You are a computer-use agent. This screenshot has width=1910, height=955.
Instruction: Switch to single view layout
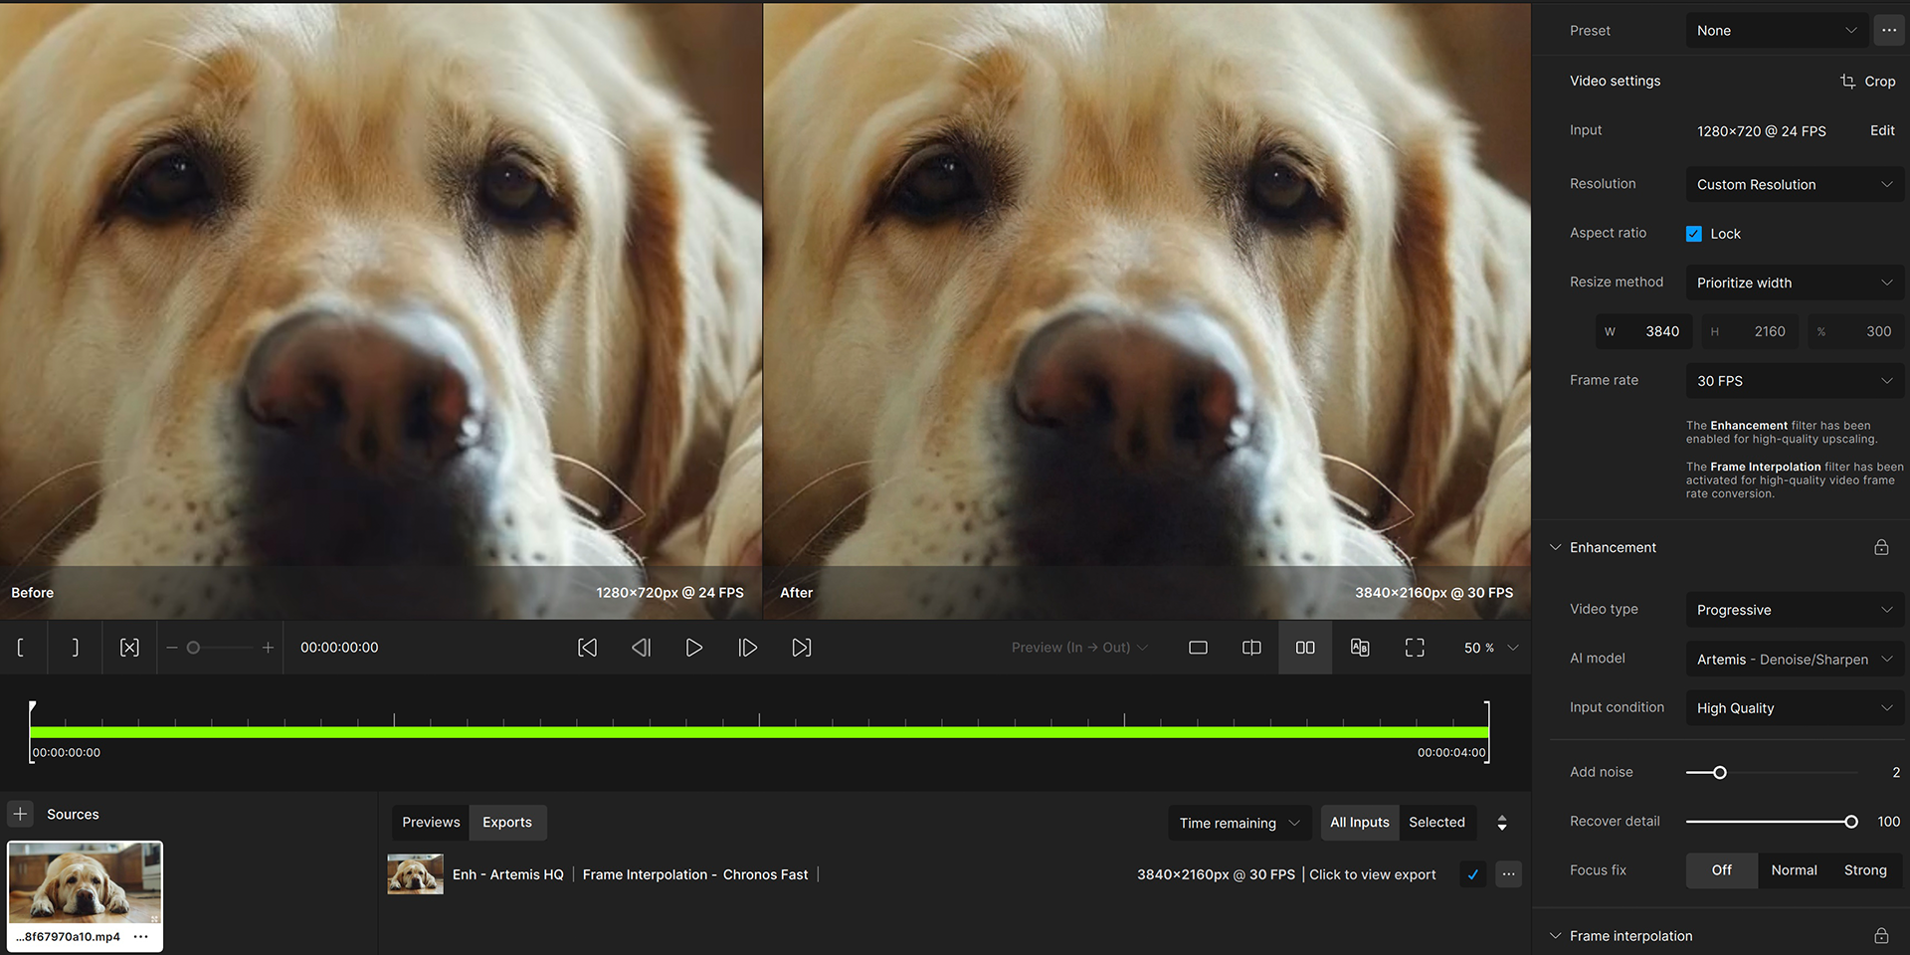pos(1198,648)
